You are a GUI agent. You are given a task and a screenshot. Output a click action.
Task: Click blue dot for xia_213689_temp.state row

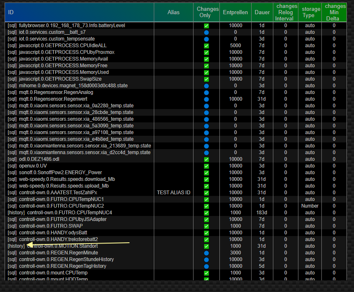coord(206,146)
